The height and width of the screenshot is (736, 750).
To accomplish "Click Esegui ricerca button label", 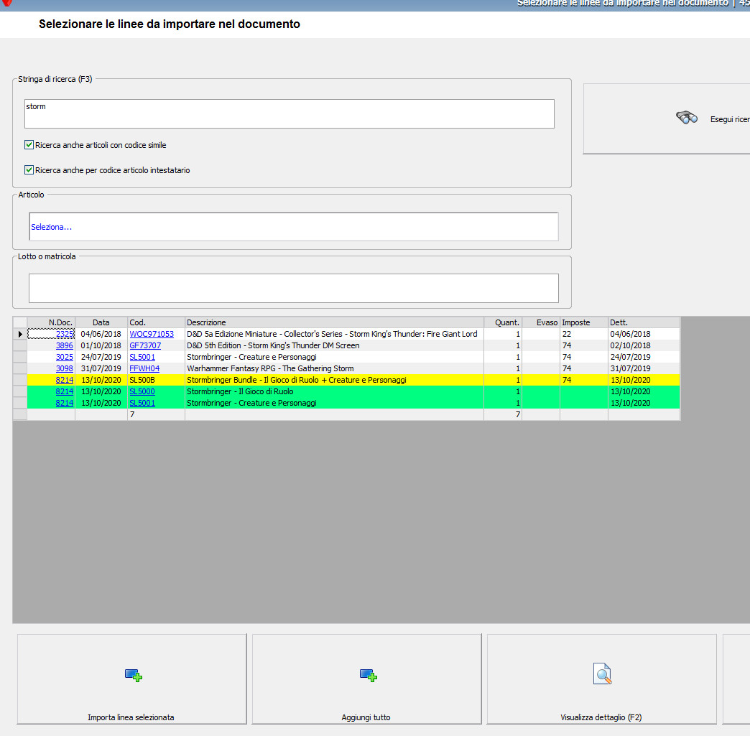I will point(730,119).
